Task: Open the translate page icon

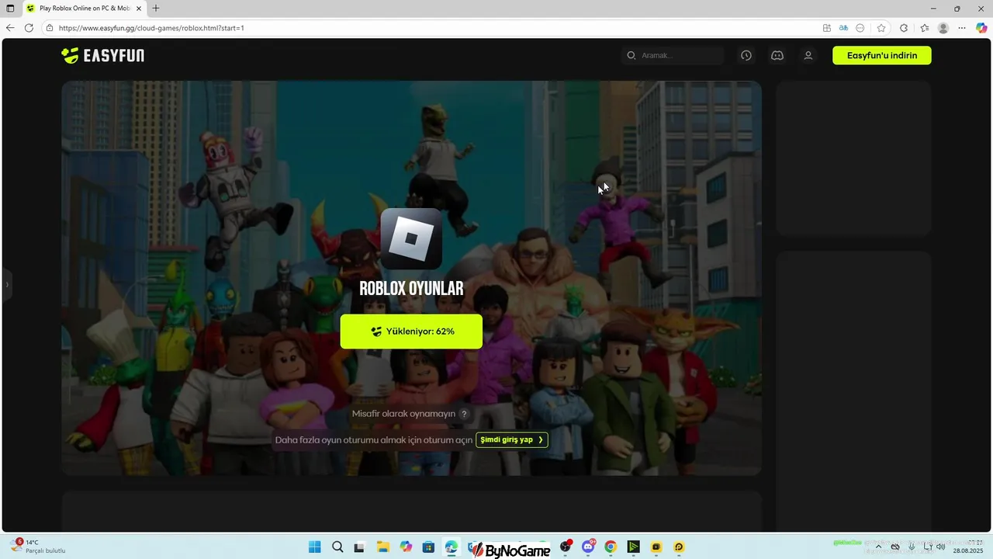Action: click(843, 28)
